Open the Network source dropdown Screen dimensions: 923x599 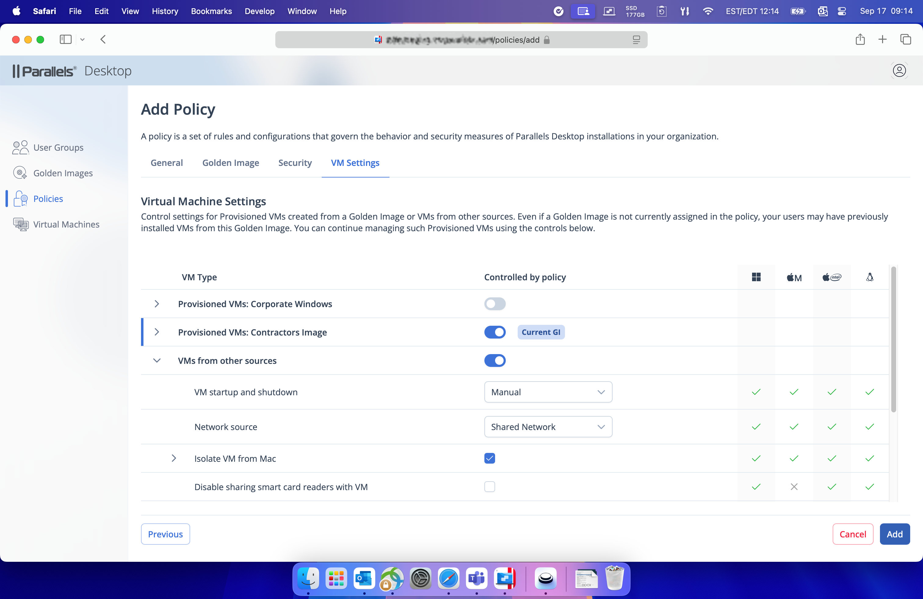[548, 427]
